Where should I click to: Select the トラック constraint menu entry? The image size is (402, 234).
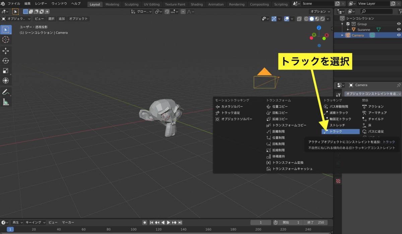pyautogui.click(x=341, y=131)
